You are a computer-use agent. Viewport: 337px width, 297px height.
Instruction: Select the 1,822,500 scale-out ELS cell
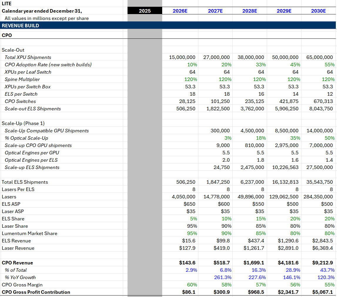(x=218, y=109)
